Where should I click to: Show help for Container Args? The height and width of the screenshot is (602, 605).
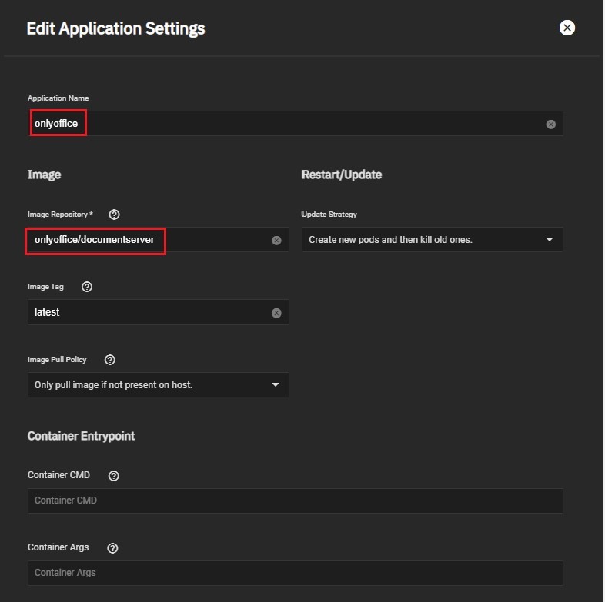tap(112, 548)
